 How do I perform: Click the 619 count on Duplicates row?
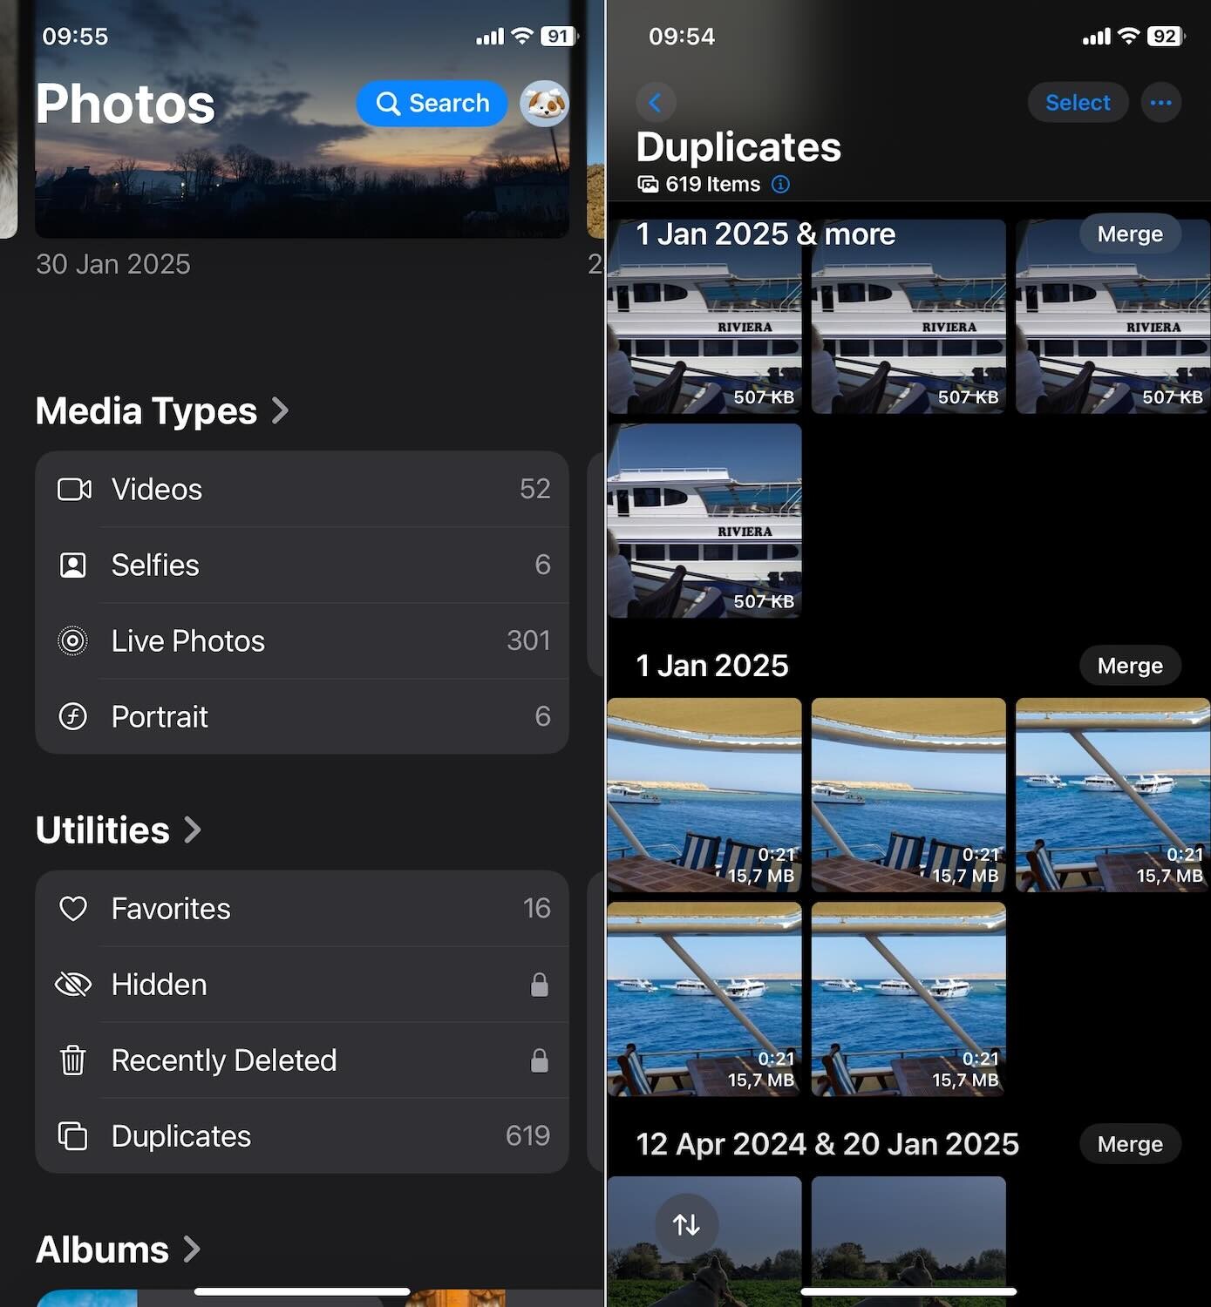pos(527,1135)
